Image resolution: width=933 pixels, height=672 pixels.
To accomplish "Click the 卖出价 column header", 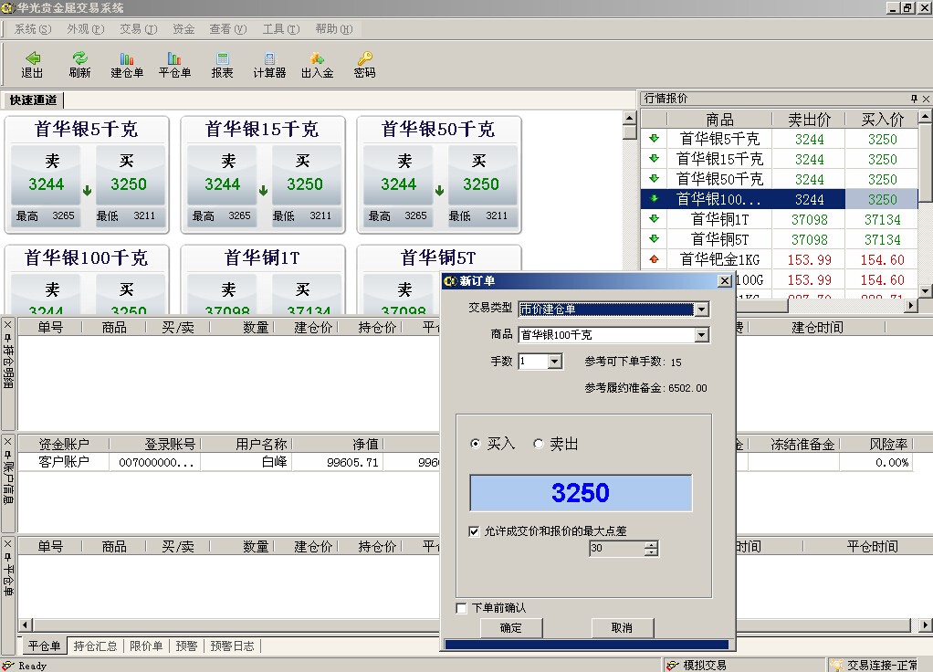I will 809,119.
